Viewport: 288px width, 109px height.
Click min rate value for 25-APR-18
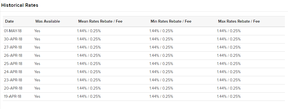point(161,64)
